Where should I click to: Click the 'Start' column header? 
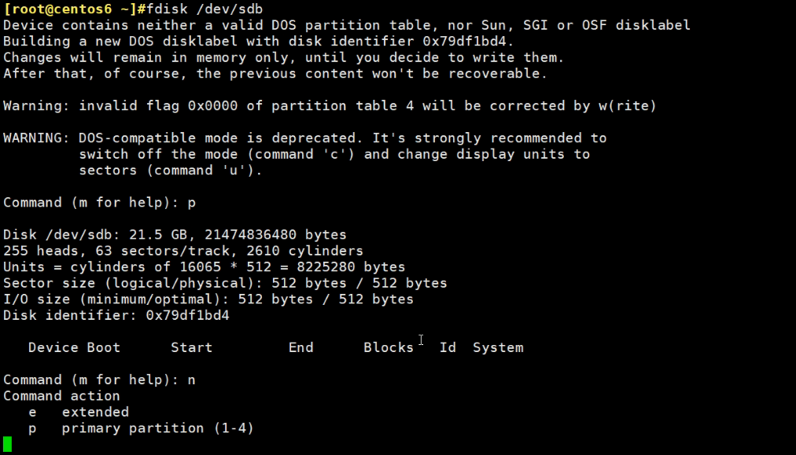coord(191,347)
